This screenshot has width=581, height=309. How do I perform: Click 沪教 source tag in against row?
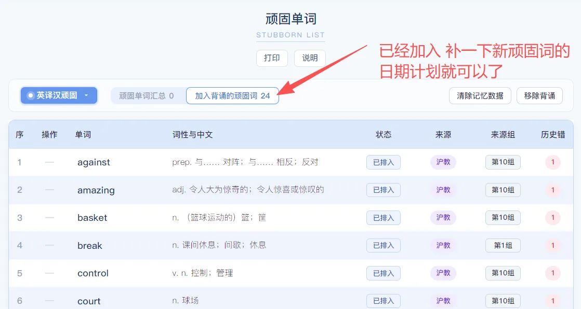(x=443, y=162)
